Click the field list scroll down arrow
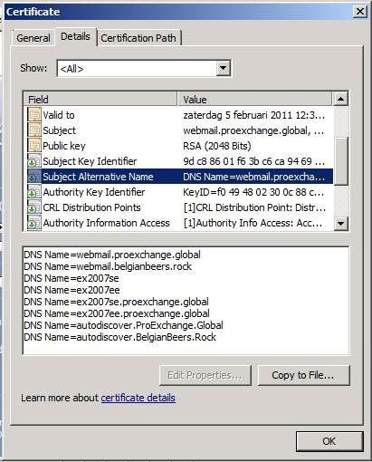This screenshot has width=372, height=462. 340,224
